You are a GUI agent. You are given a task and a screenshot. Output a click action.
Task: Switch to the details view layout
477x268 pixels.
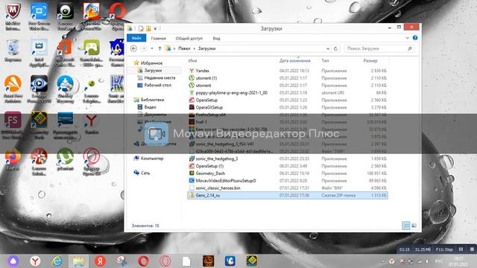[x=406, y=226]
